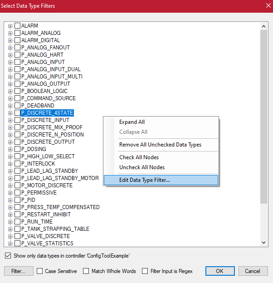
Task: Select the P_TANK_STRAPPING_TABLE row
Action: point(55,229)
